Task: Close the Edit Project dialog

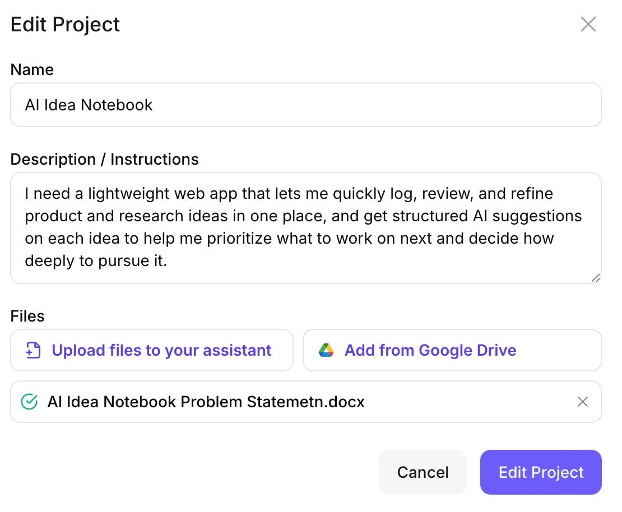Action: 588,25
